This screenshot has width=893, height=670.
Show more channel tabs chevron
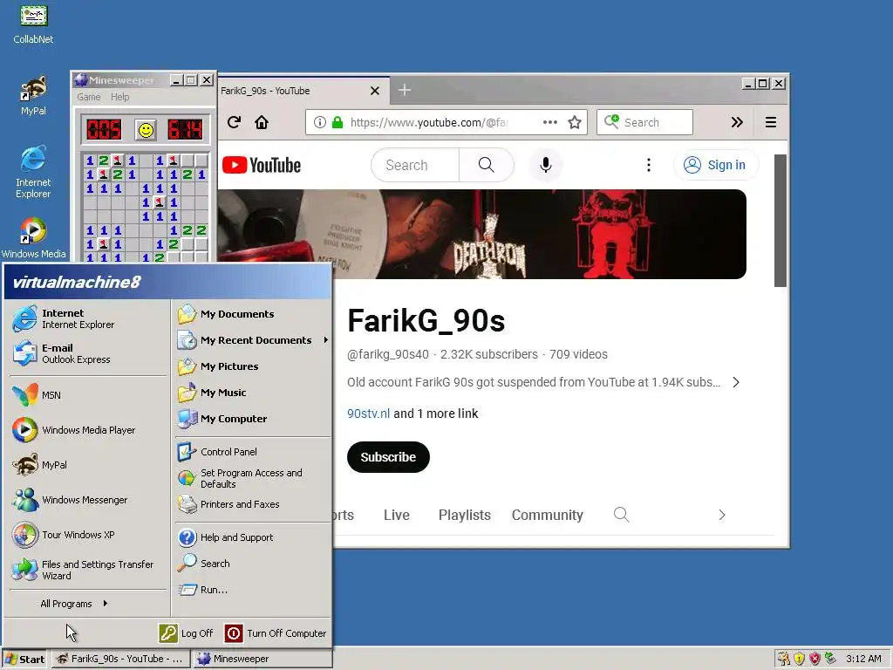pos(721,515)
